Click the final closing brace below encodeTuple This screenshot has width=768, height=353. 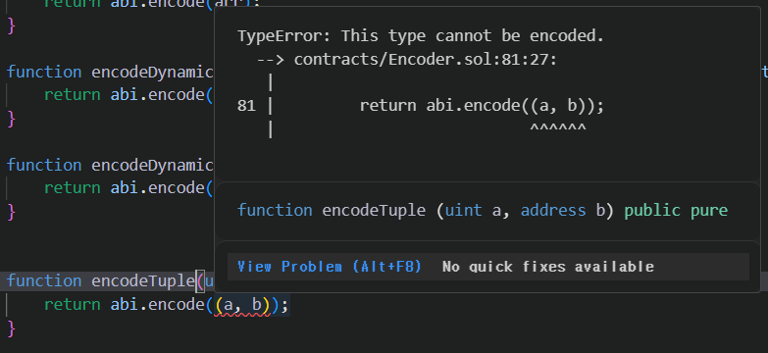[x=11, y=328]
